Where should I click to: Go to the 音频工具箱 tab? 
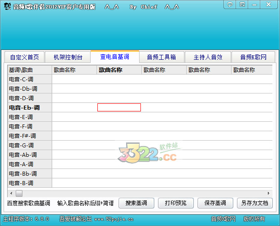click(x=162, y=57)
